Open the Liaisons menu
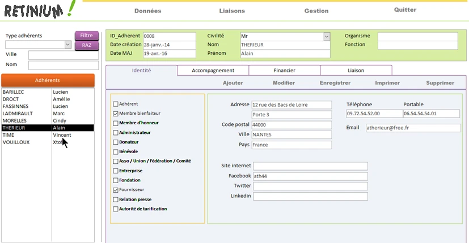Image resolution: width=469 pixels, height=243 pixels. click(232, 11)
